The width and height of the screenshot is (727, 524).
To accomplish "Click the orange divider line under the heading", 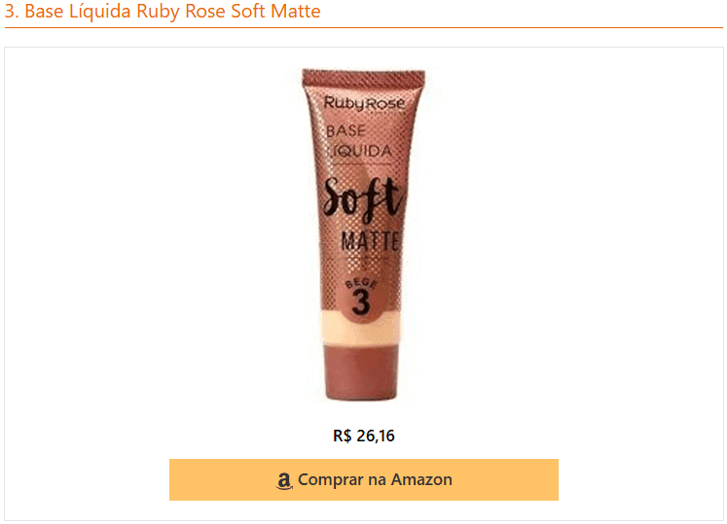I will [364, 28].
